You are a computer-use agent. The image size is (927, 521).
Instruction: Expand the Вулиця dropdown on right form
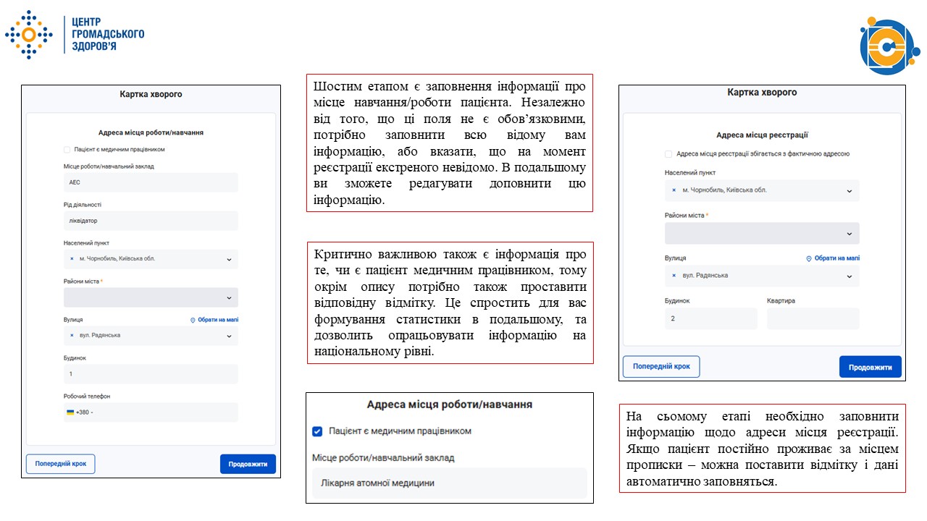coord(851,276)
